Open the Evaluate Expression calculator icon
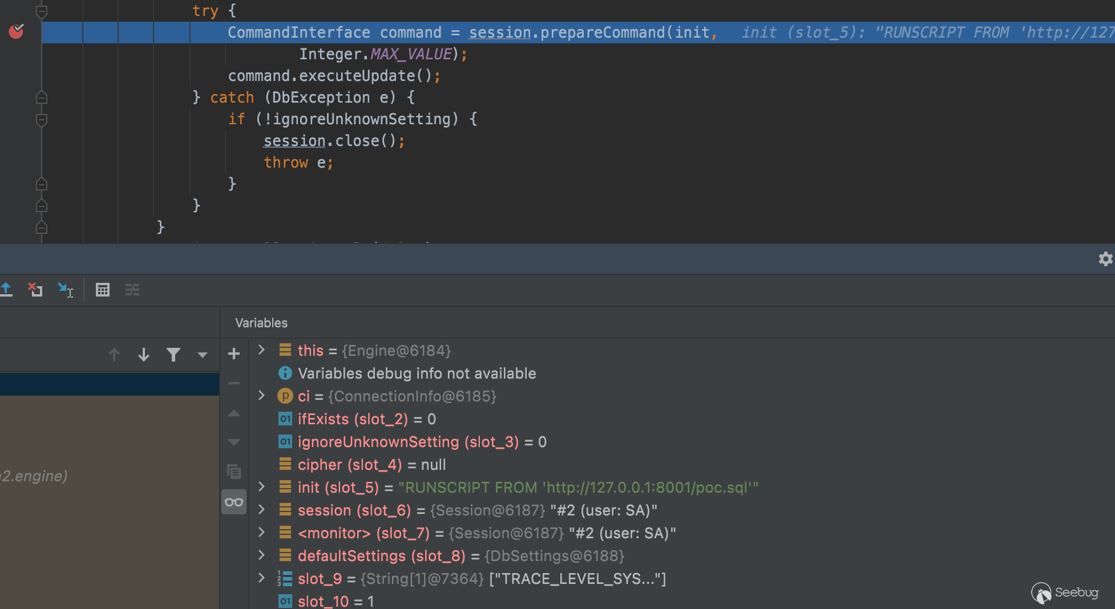 [x=103, y=290]
